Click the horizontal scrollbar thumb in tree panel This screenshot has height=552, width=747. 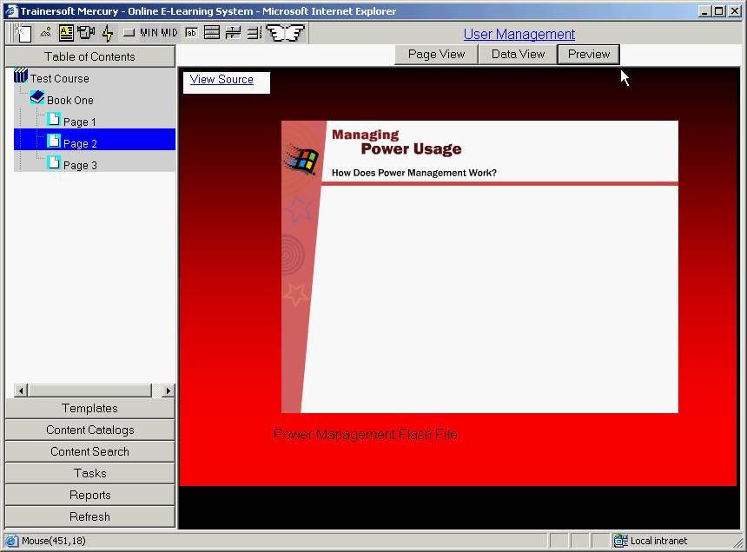(89, 391)
